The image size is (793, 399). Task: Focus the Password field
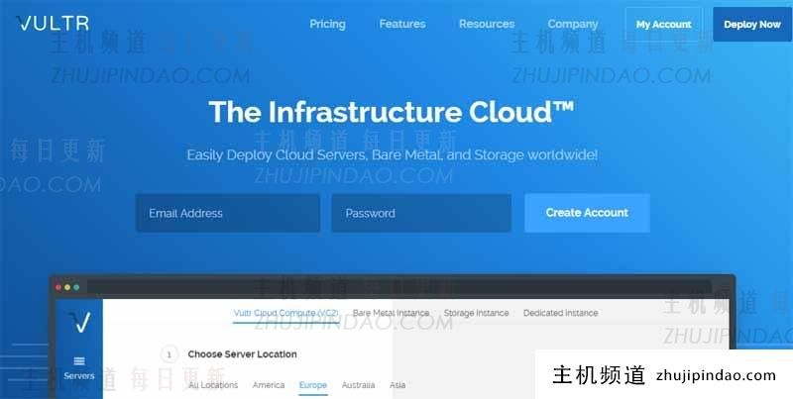(421, 213)
